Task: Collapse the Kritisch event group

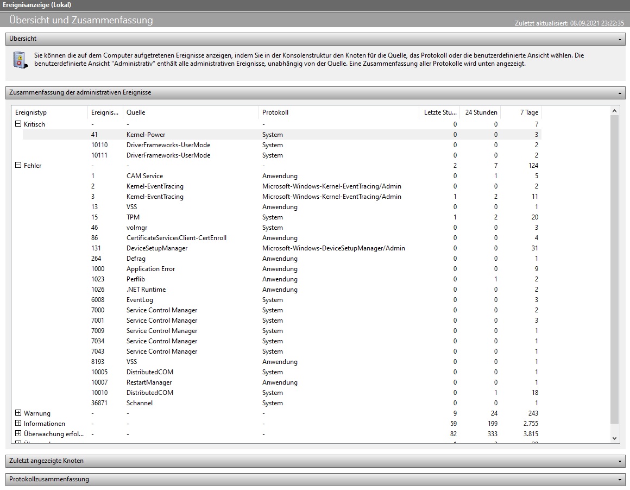Action: (x=18, y=124)
